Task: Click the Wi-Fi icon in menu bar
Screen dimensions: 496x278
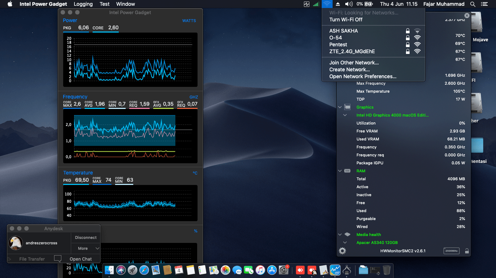Action: [x=327, y=4]
